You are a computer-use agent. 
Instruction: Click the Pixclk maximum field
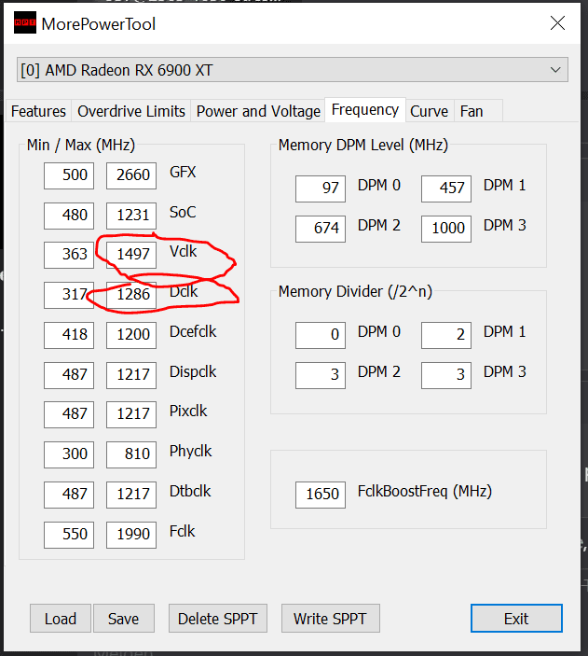pos(131,414)
